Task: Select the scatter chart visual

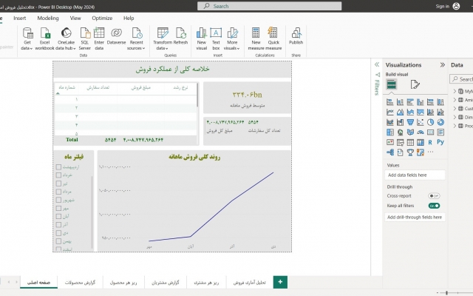Action: (421, 122)
